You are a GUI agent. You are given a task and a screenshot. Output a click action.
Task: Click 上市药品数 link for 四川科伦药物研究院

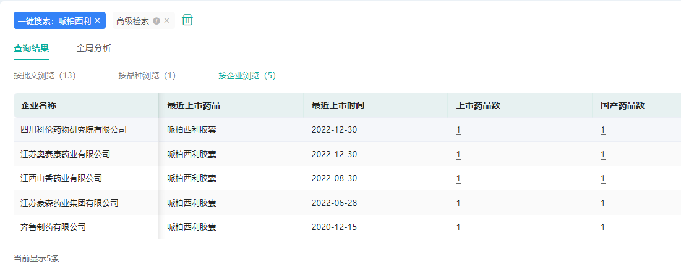pyautogui.click(x=458, y=129)
